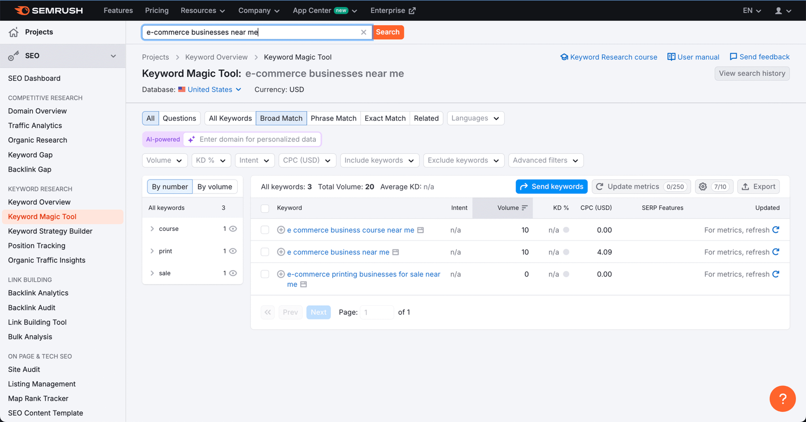Change United States database dropdown
Viewport: 806px width, 422px height.
point(210,90)
